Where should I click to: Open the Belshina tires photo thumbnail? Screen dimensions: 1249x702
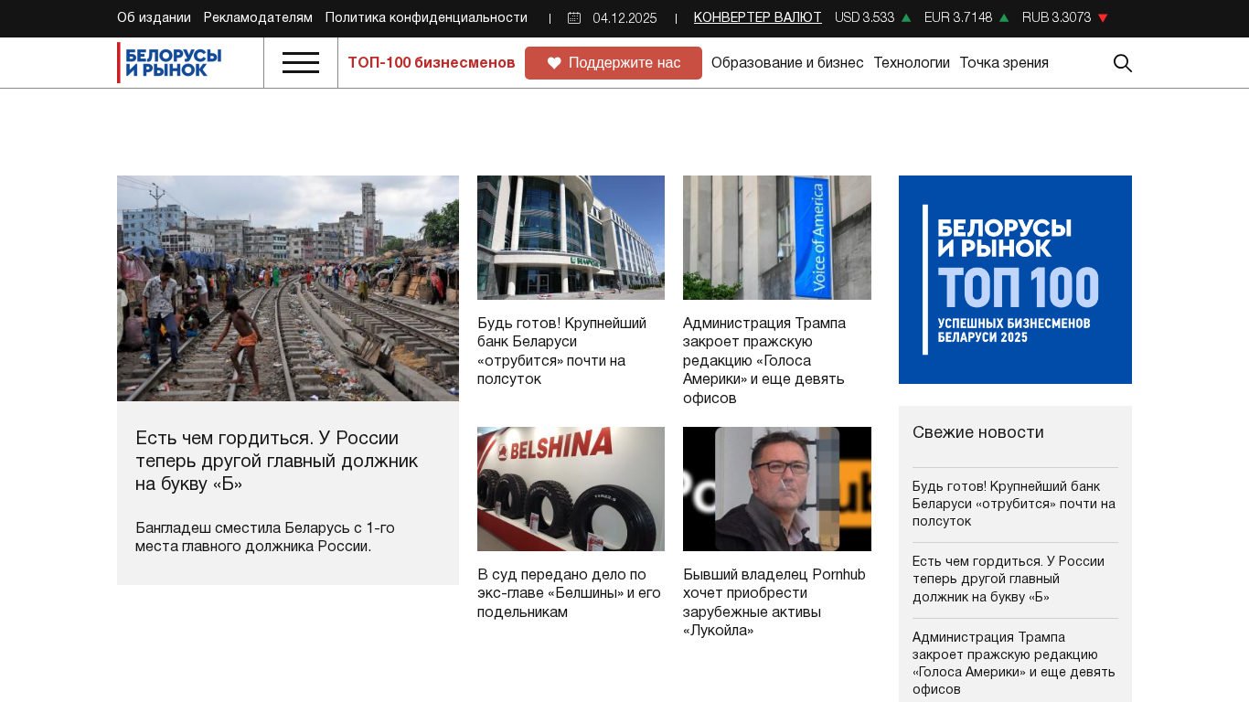point(571,489)
